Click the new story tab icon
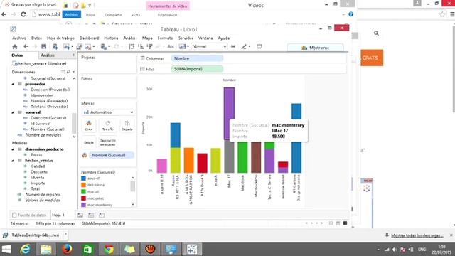Image resolution: width=455 pixels, height=256 pixels. [102, 215]
